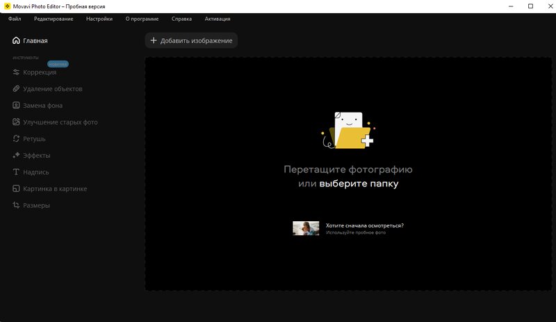
Task: Select Надпись label in sidebar
Action: pos(36,172)
